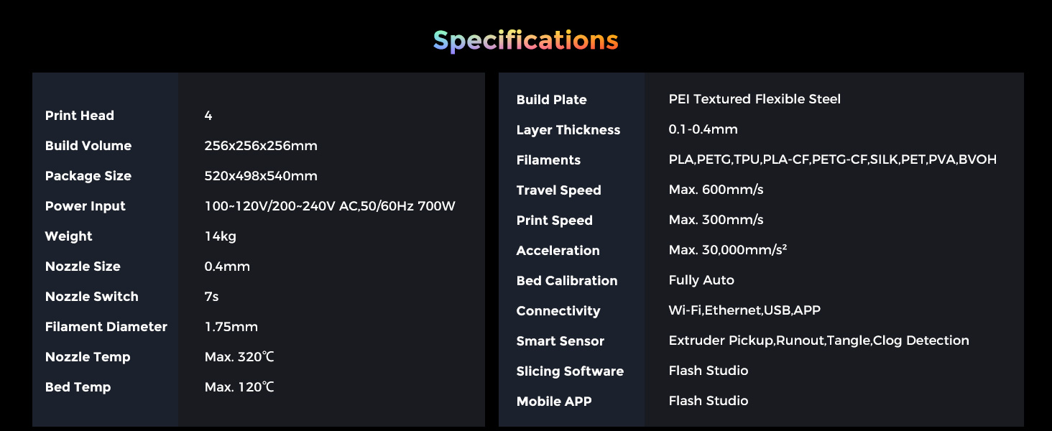Select the Build Plate value PEI Textured Flexible Steel
The width and height of the screenshot is (1052, 431).
pos(755,99)
